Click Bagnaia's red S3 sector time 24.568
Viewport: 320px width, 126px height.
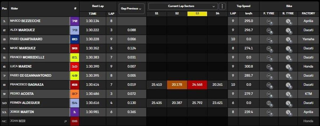click(197, 85)
